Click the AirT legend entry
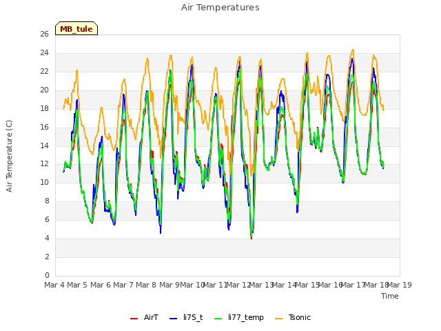This screenshot has width=441, height=331. tap(144, 317)
